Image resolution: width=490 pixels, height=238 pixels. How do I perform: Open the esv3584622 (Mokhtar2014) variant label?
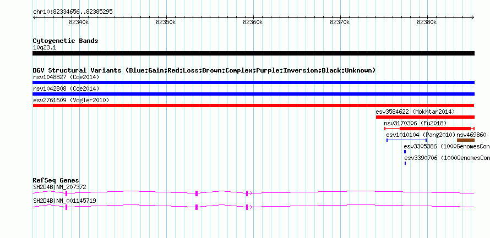point(415,112)
